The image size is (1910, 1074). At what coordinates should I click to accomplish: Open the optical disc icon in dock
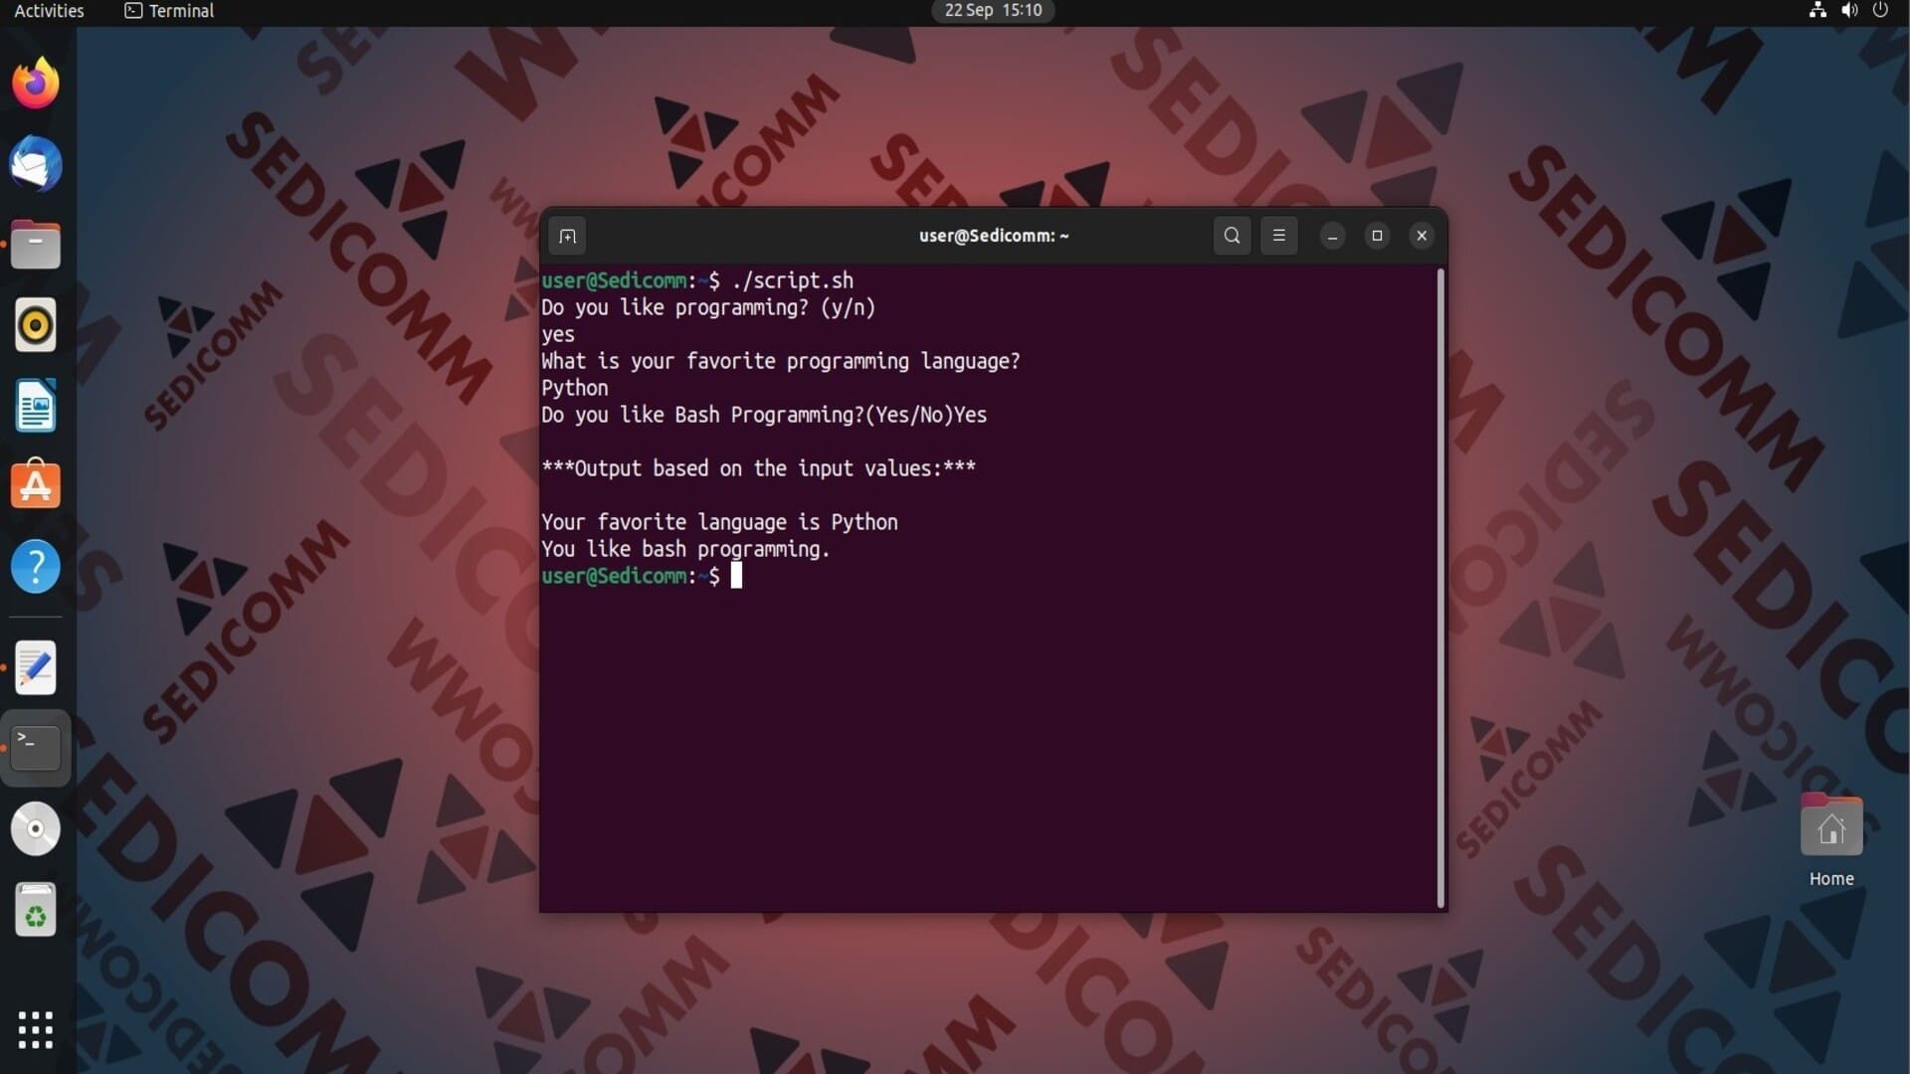click(36, 828)
